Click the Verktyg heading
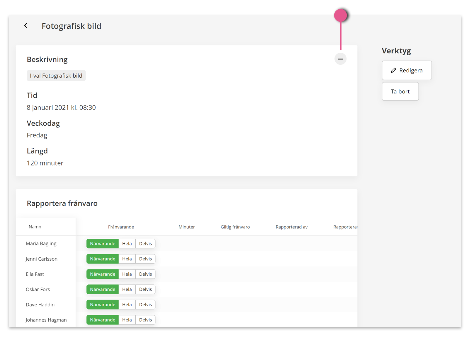The height and width of the screenshot is (340, 474). [396, 51]
